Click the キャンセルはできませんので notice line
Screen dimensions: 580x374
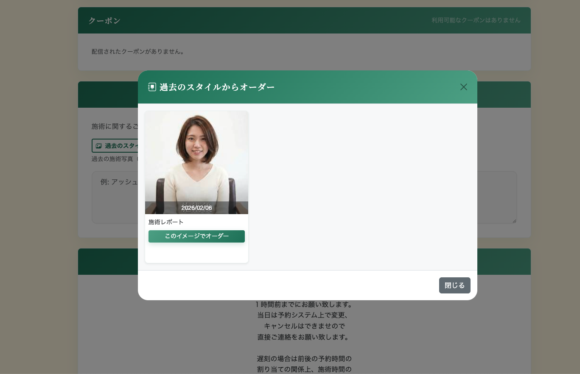[x=304, y=326]
